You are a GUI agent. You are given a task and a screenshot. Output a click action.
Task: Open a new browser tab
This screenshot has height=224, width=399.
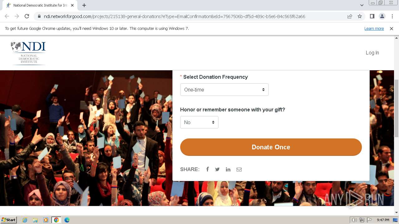[x=84, y=5]
